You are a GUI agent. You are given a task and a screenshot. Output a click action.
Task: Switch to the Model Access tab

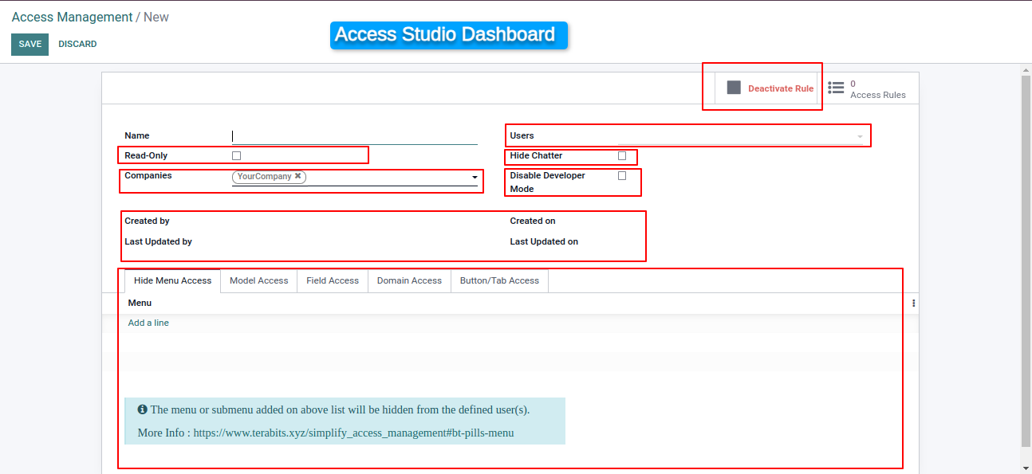tap(258, 280)
